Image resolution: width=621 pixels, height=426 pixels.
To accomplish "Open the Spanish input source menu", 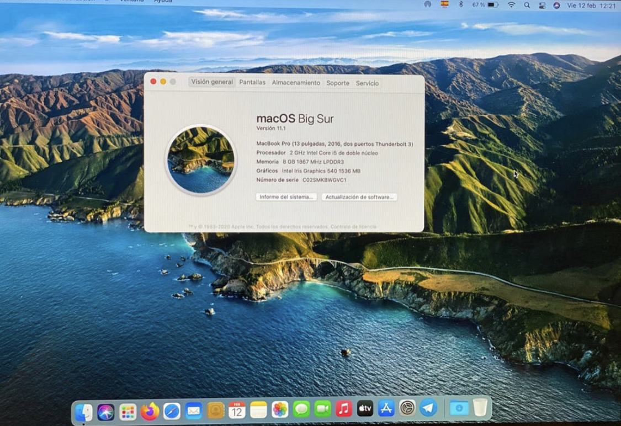I will [444, 4].
